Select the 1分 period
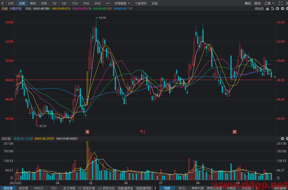The height and width of the screenshot is (190, 288). coord(54,3)
